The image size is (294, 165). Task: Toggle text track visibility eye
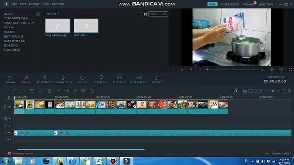point(9,126)
